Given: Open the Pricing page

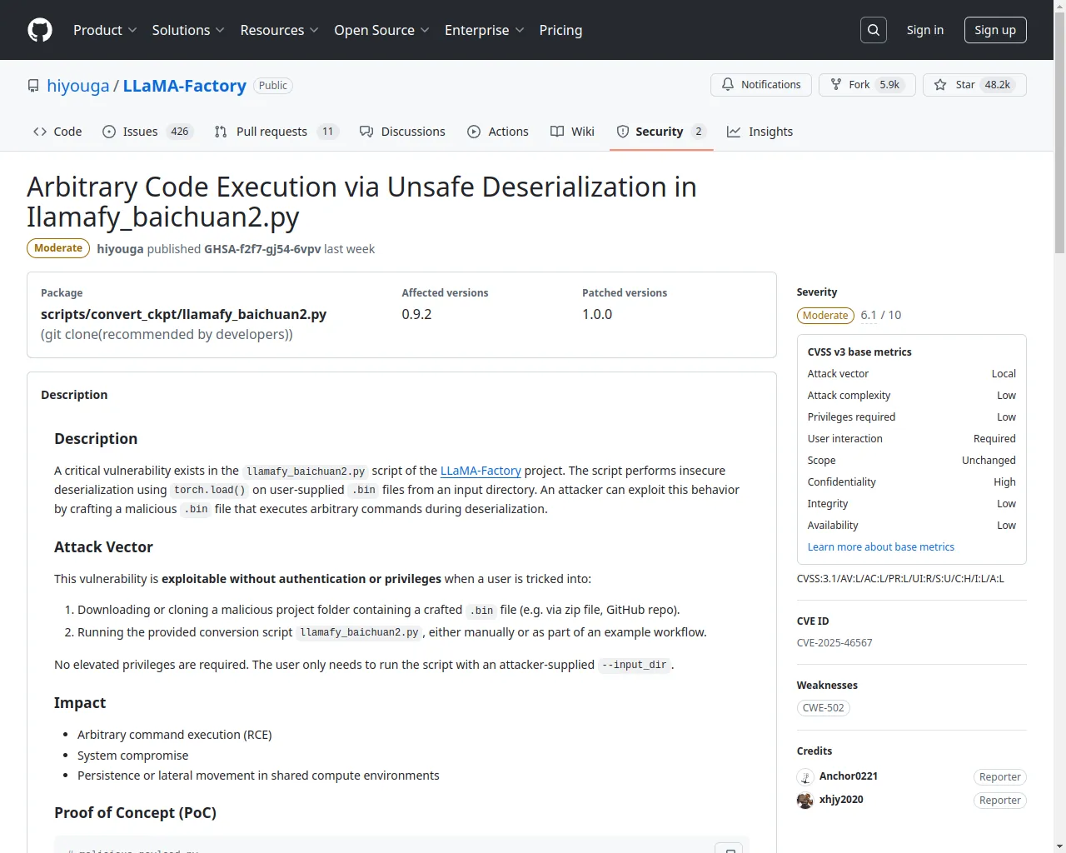Looking at the screenshot, I should (560, 30).
